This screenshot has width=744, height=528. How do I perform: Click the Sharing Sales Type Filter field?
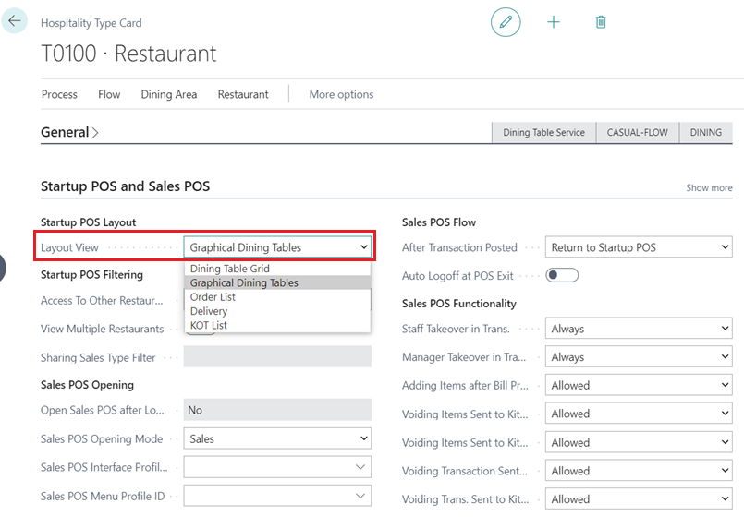tap(277, 357)
